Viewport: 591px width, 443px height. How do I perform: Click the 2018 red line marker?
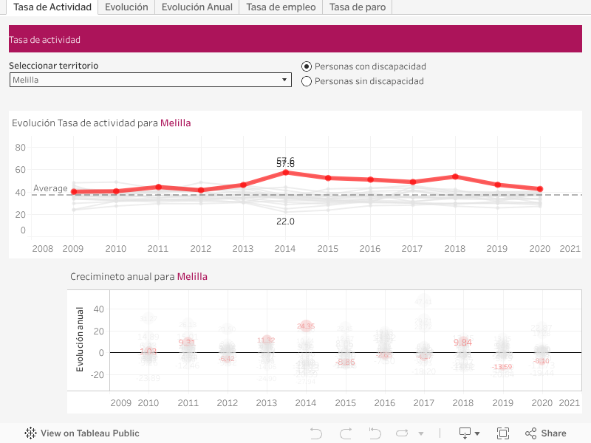(455, 176)
